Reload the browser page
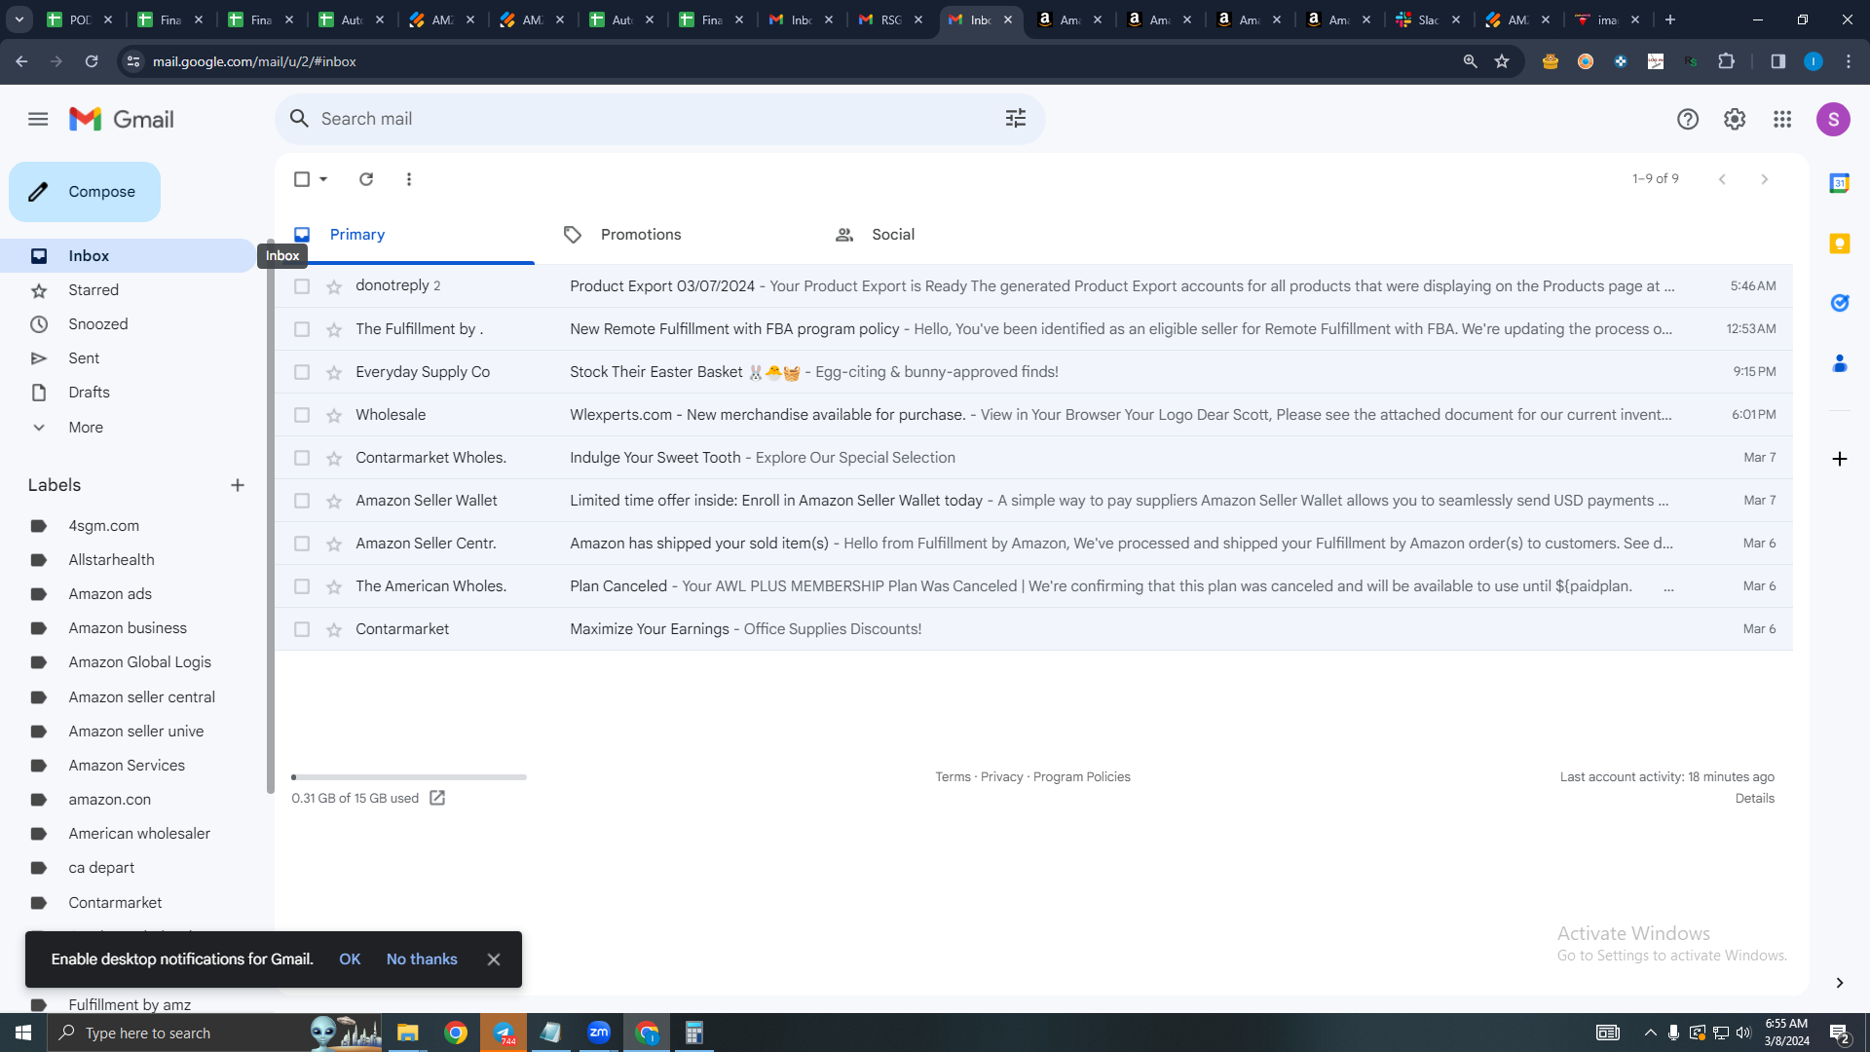 tap(92, 61)
